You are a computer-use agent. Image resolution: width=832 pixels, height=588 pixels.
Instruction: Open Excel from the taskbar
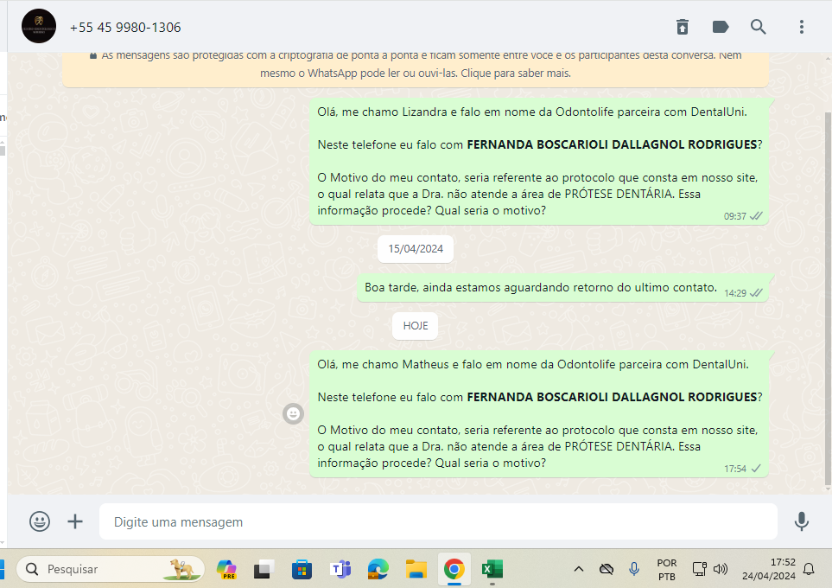[x=492, y=569]
